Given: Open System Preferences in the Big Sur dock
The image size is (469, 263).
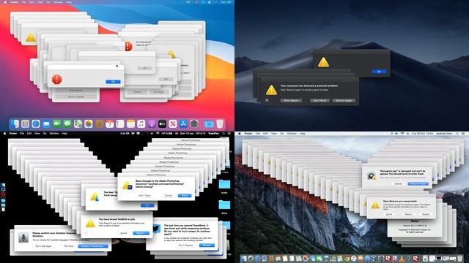Looking at the screenshot, I should pos(193,123).
